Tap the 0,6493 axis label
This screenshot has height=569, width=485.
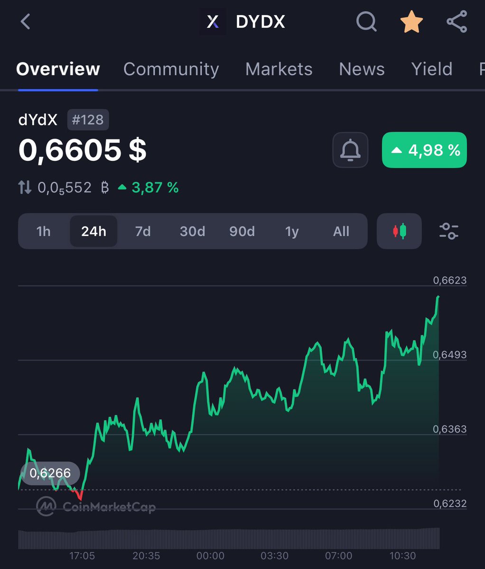[x=450, y=354]
